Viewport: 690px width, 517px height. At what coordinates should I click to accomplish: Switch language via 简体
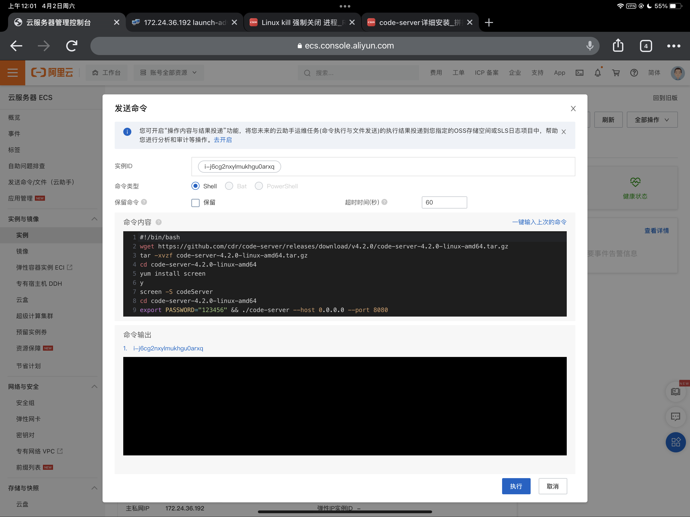click(x=654, y=73)
